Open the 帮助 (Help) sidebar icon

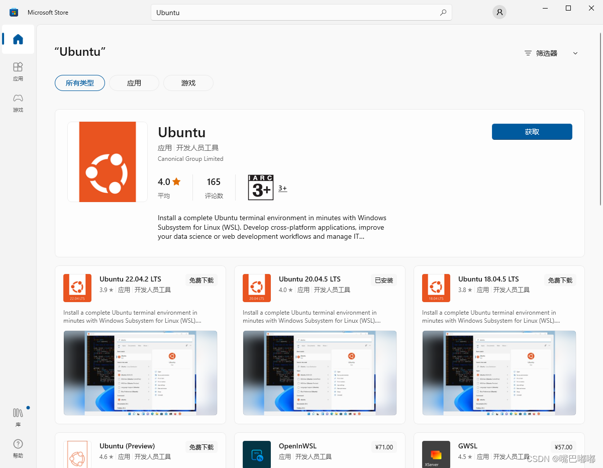pyautogui.click(x=18, y=448)
